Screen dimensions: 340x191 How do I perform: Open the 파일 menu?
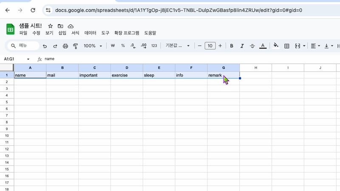click(x=23, y=33)
